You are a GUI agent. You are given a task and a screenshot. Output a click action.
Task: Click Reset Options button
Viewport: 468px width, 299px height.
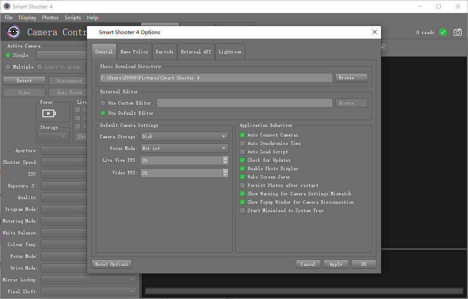pyautogui.click(x=112, y=264)
